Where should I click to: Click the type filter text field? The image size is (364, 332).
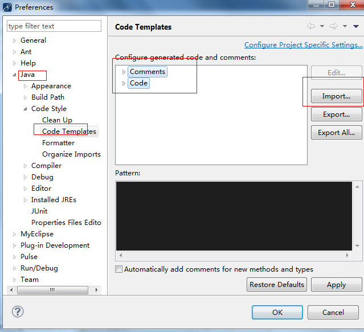(54, 26)
